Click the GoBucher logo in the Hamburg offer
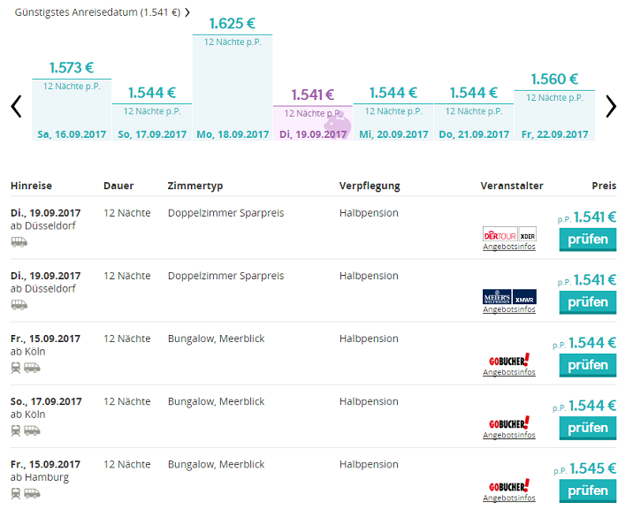The height and width of the screenshot is (510, 633). pos(509,486)
